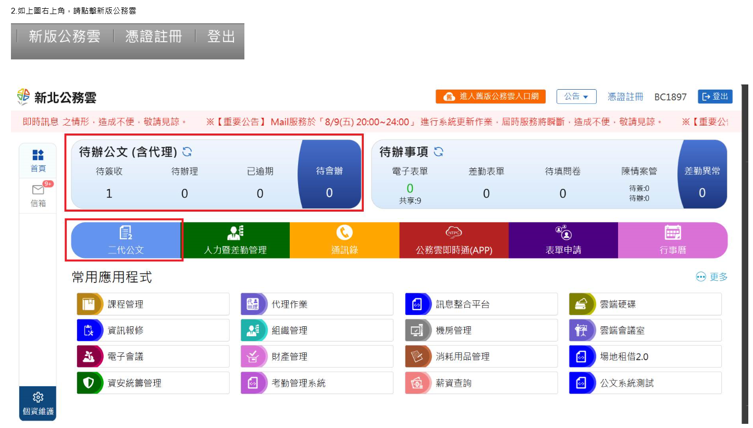Screen dimensions: 753x428
Task: Click the 電子表單 green count
Action: [x=410, y=189]
